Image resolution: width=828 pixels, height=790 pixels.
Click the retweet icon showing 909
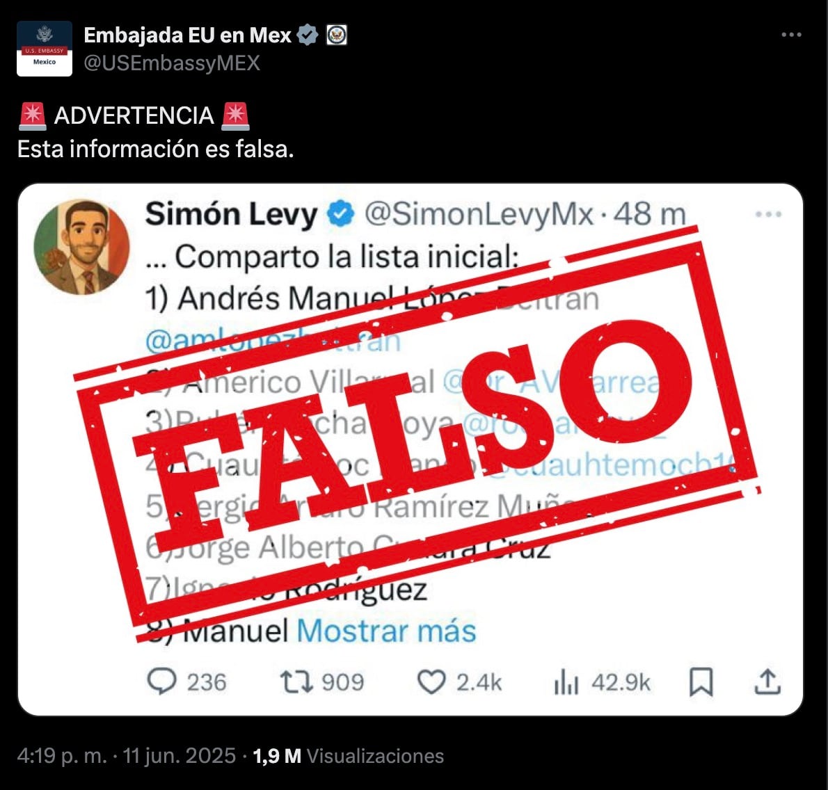point(297,682)
